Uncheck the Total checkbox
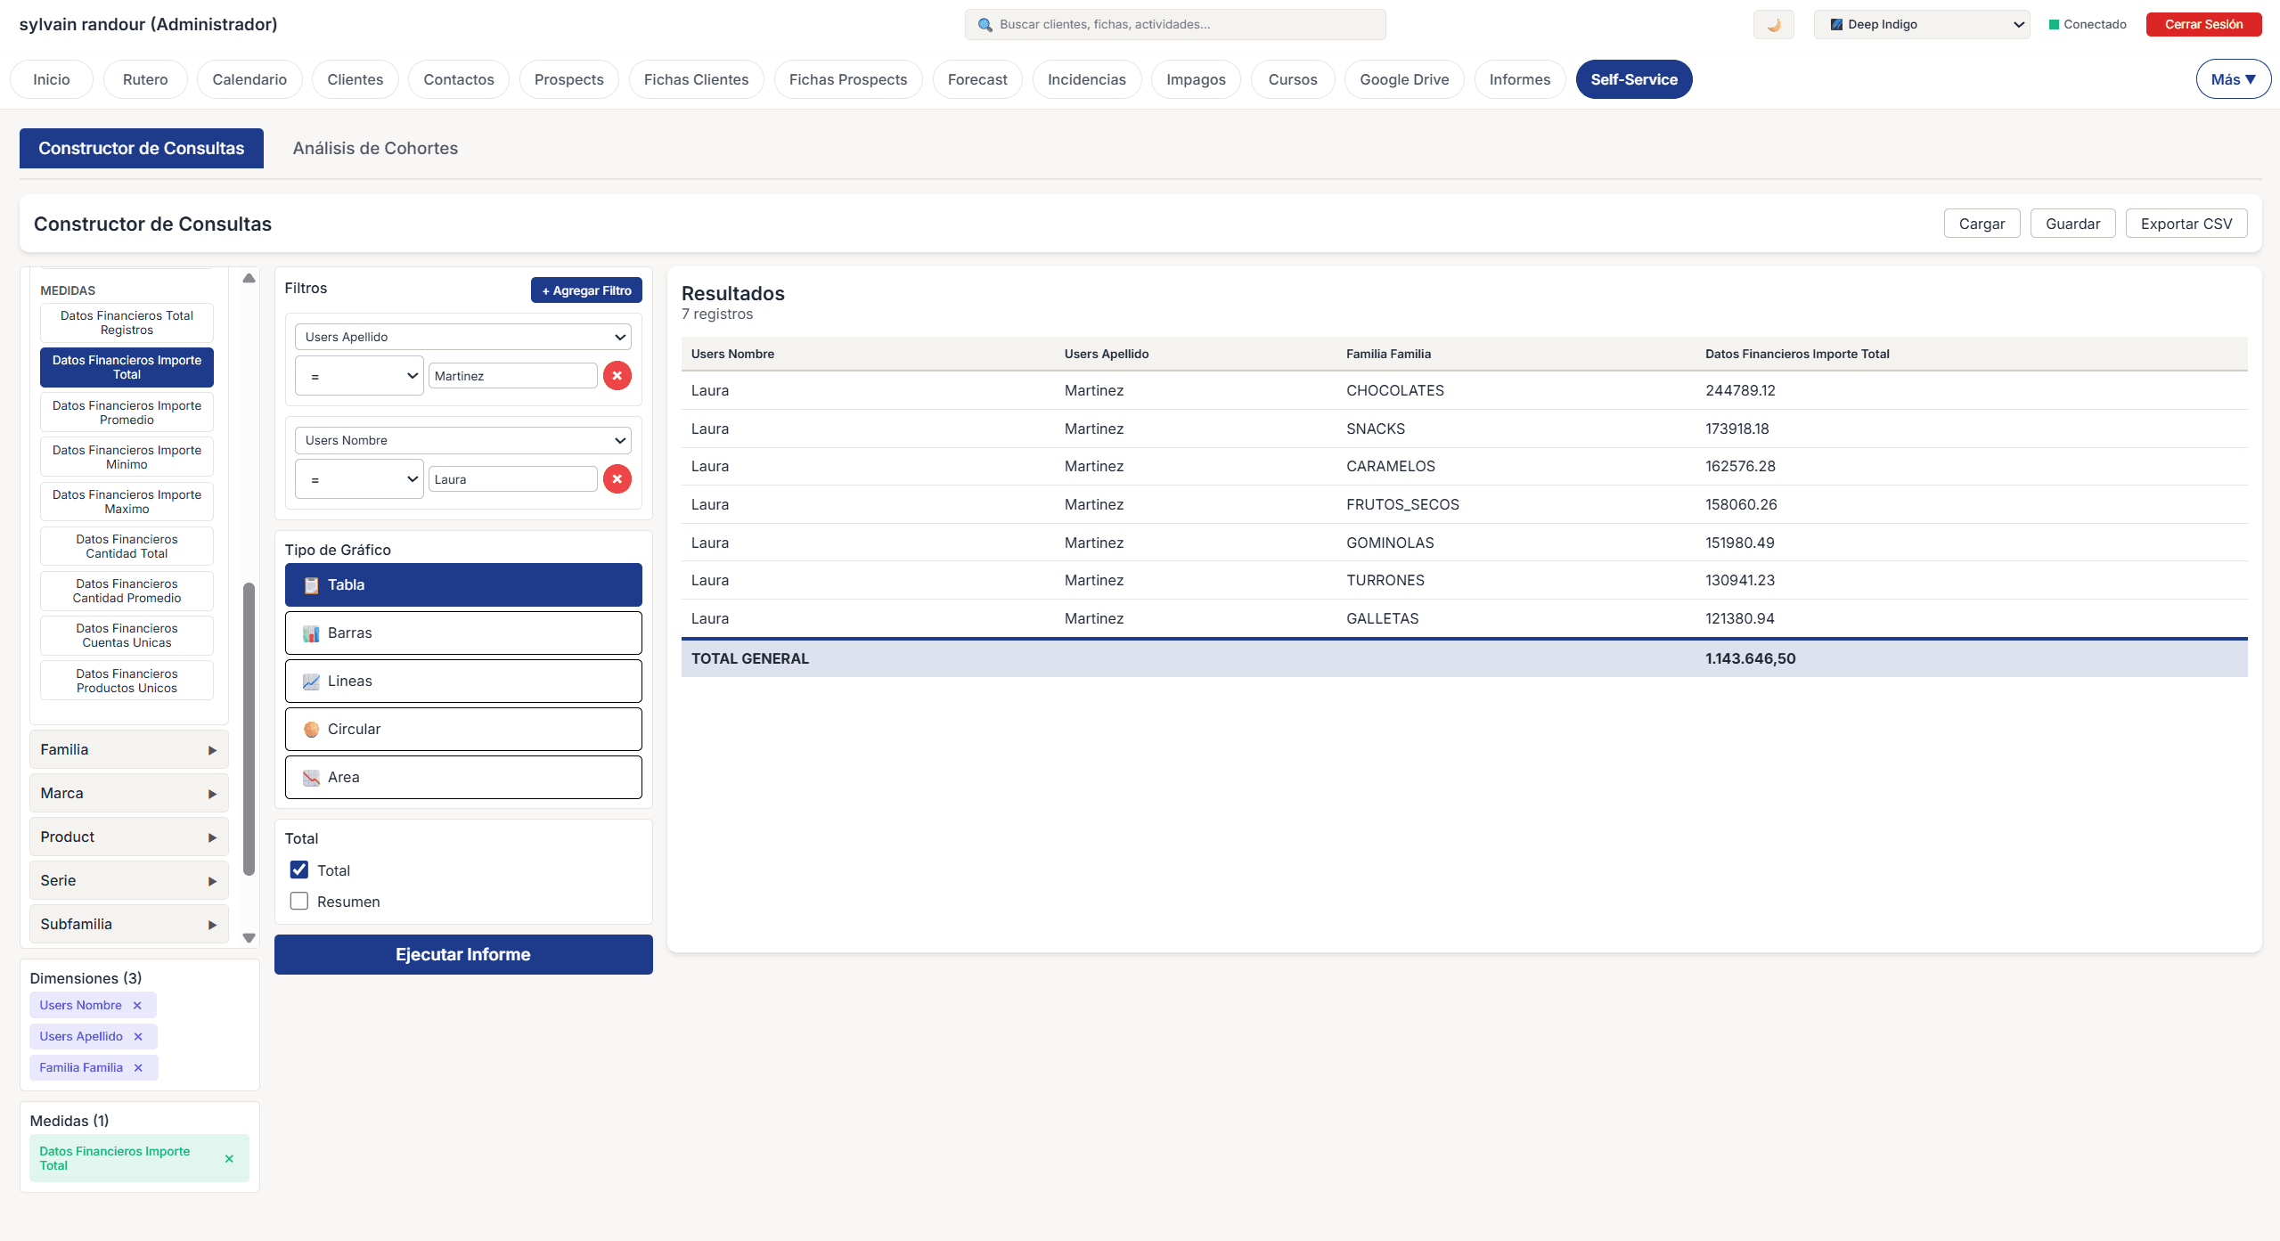The height and width of the screenshot is (1241, 2280). 298,870
